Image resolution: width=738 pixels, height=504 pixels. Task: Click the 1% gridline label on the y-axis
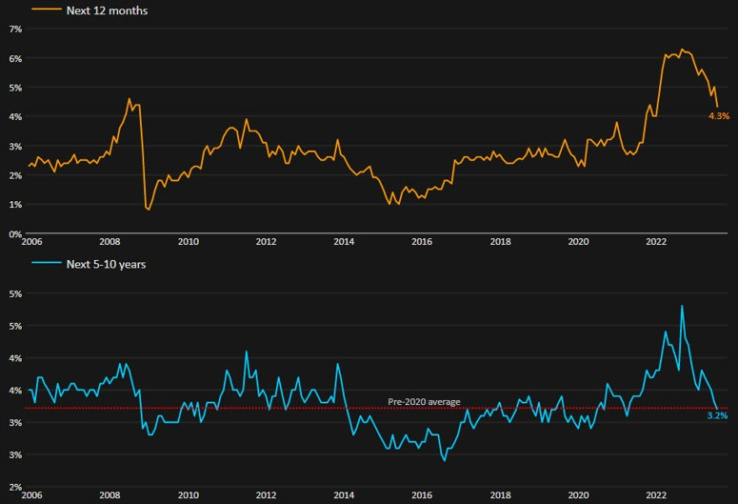coord(14,204)
